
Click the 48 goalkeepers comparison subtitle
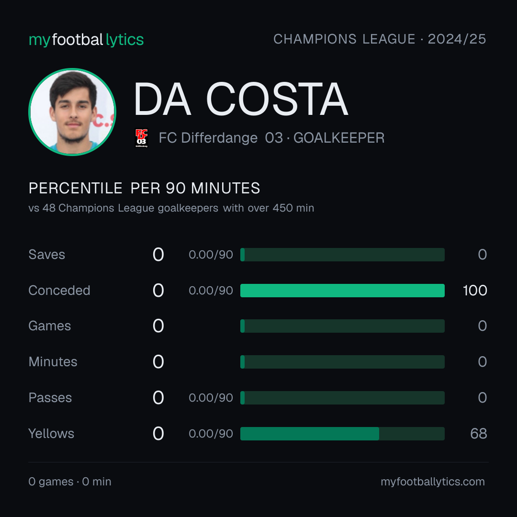171,208
